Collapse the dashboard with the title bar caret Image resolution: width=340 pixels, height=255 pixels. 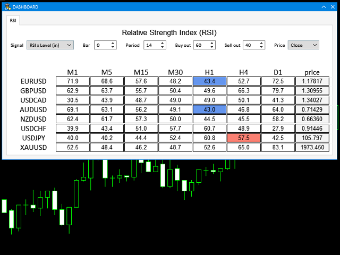[322, 6]
